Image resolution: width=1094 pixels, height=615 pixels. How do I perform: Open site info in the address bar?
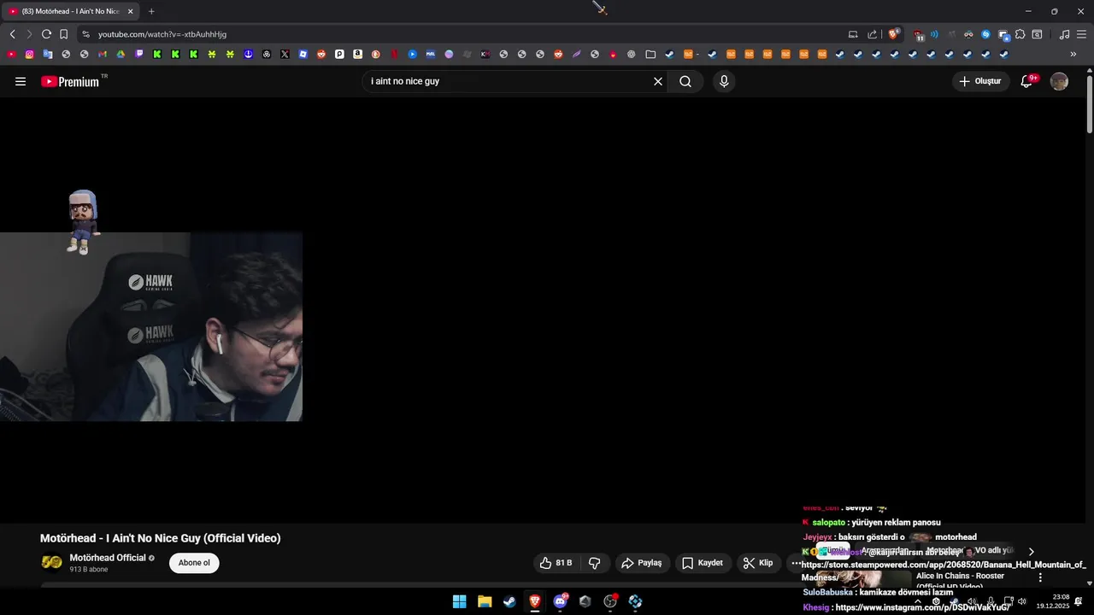click(85, 34)
